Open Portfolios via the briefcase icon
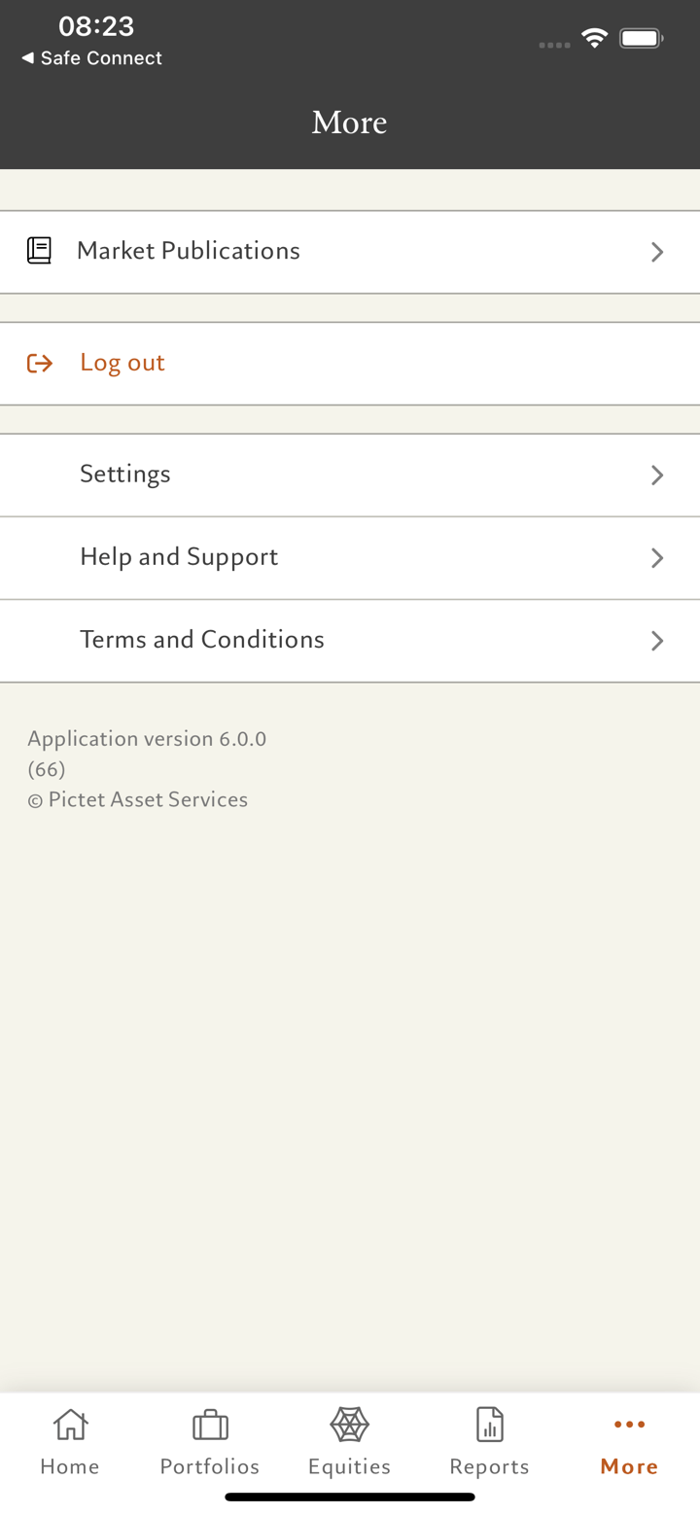Viewport: 700px width, 1515px height. point(210,1426)
